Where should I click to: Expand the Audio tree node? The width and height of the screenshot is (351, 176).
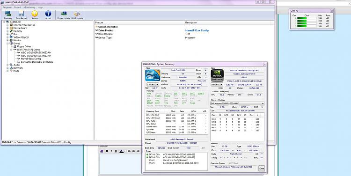[x=7, y=65]
